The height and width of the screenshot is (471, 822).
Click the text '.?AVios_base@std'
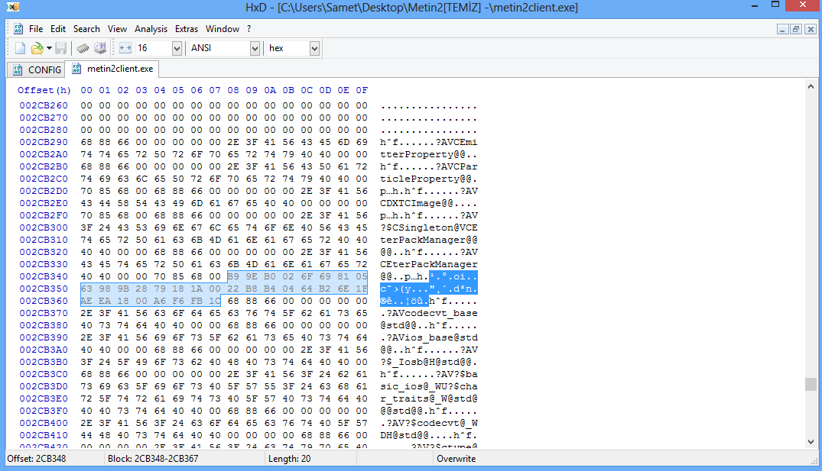tap(429, 337)
